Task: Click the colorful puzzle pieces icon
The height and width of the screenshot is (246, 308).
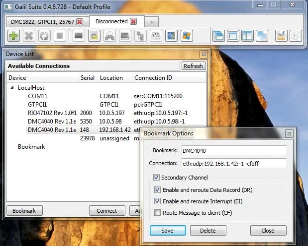Action: 187,36
